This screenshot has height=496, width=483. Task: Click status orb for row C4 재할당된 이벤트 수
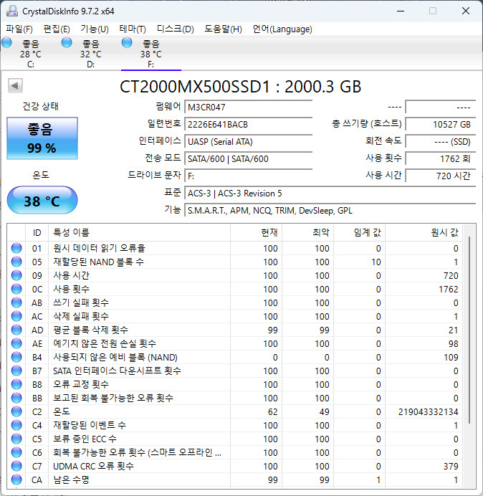pyautogui.click(x=16, y=425)
